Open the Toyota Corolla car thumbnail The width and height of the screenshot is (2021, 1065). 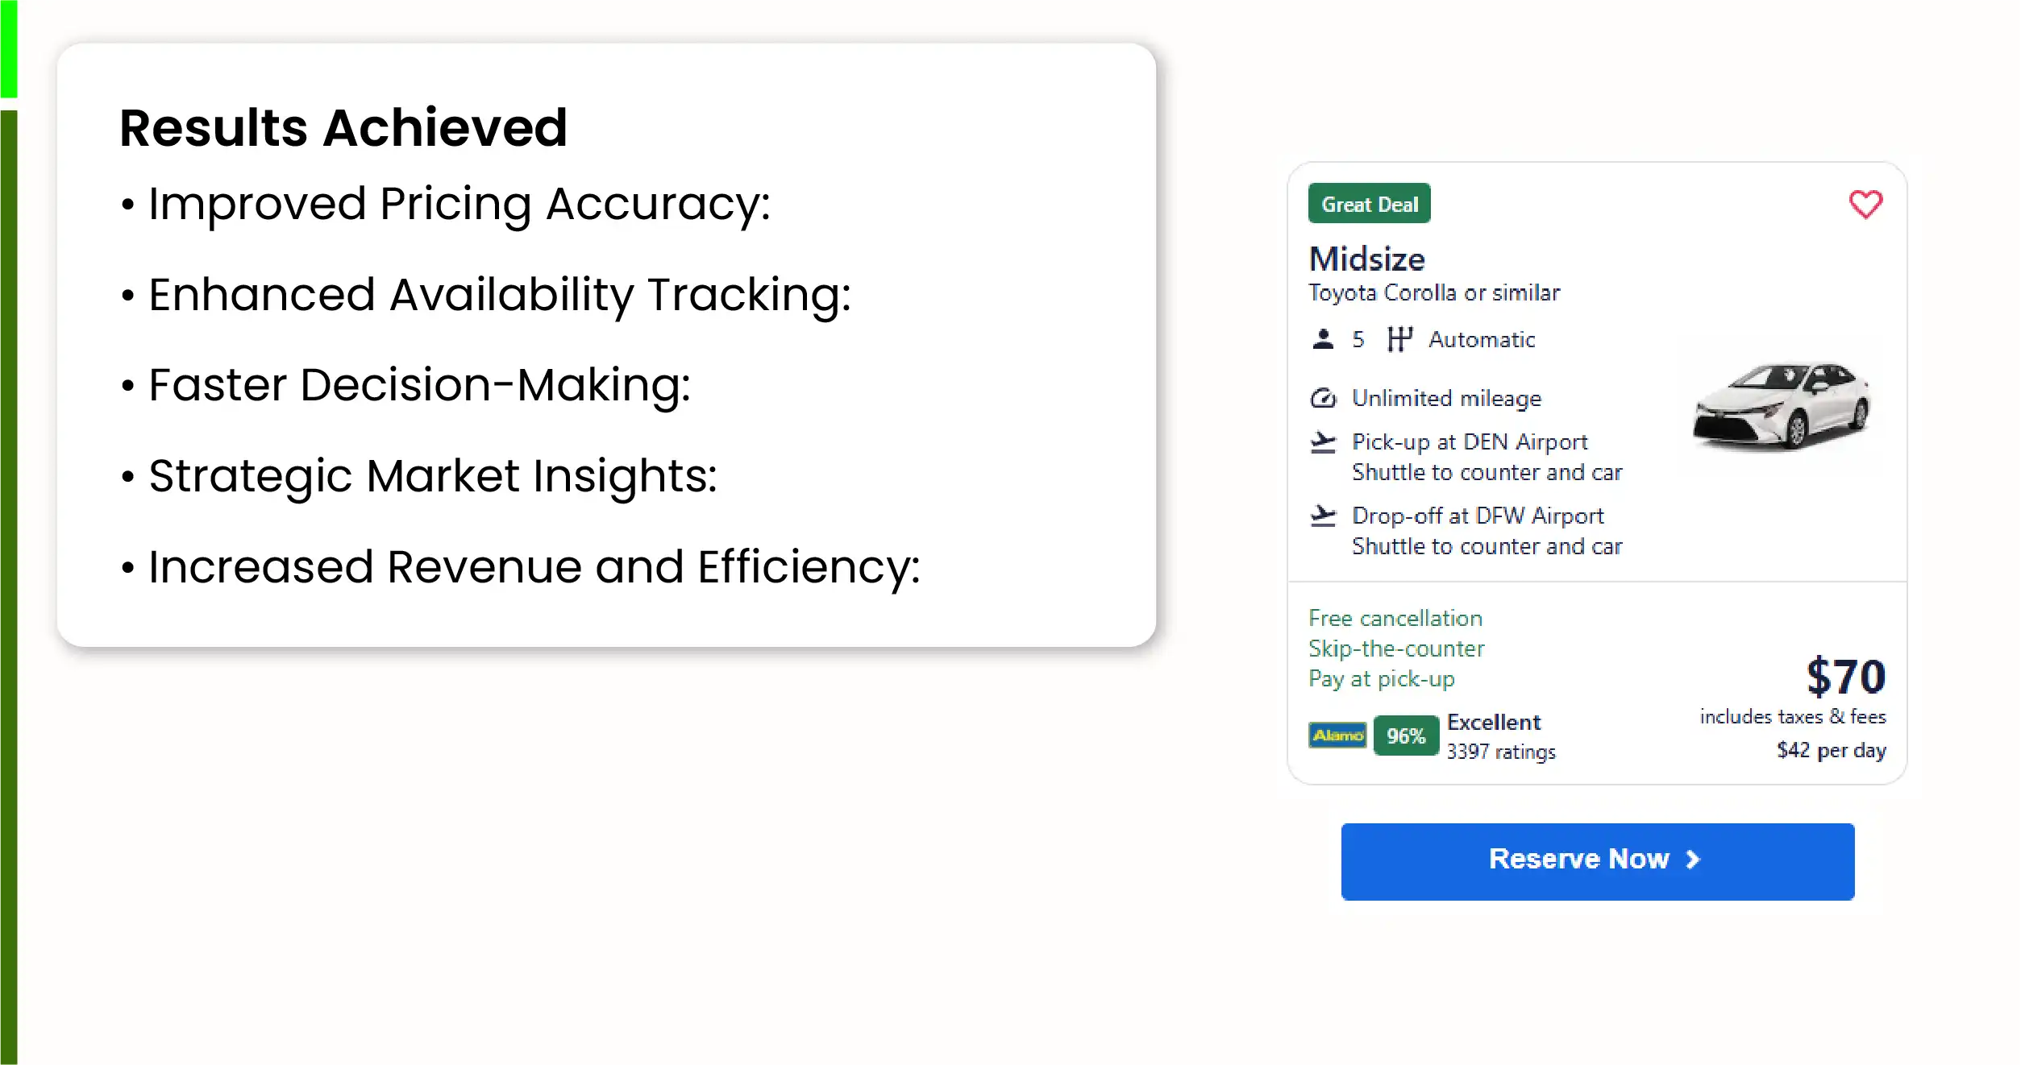1782,405
